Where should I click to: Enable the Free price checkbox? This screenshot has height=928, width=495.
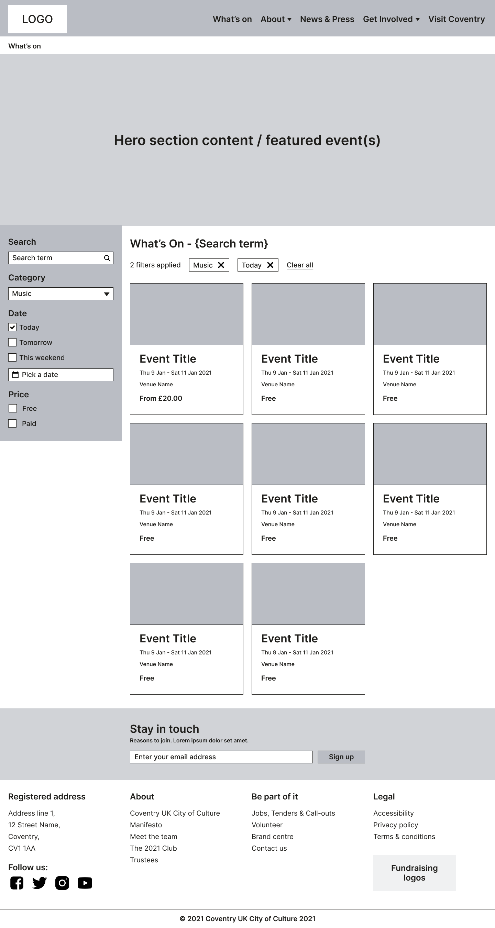click(x=13, y=408)
